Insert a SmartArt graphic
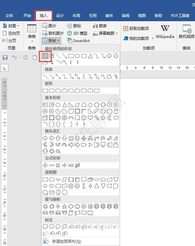 (x=78, y=41)
